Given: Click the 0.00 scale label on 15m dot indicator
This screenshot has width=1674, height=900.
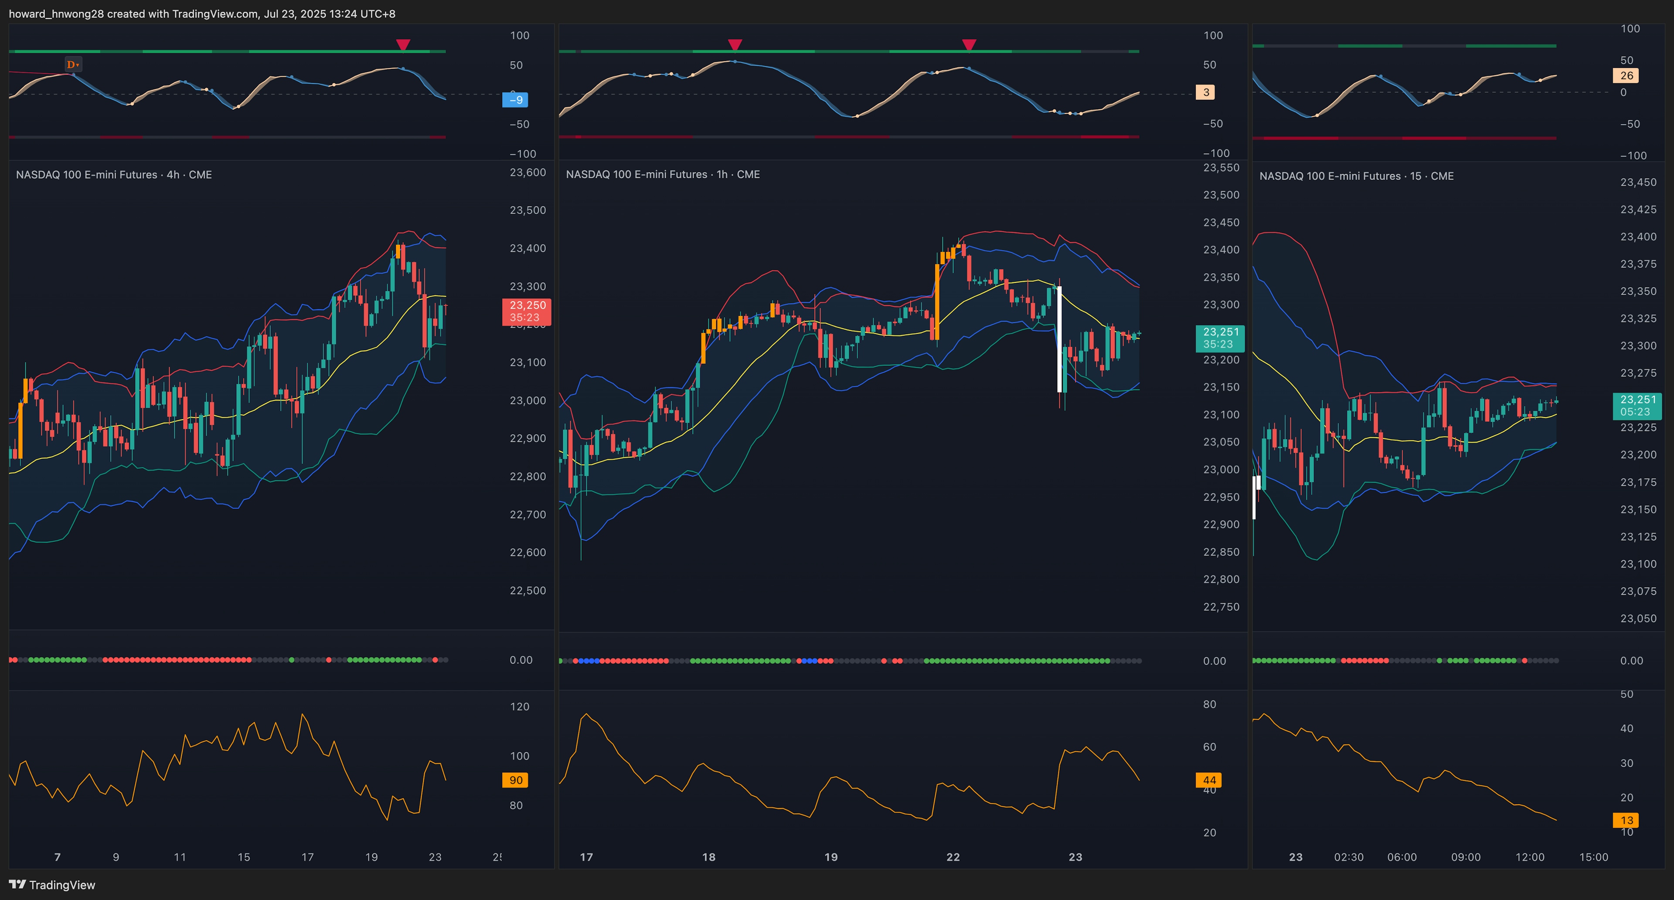Looking at the screenshot, I should pyautogui.click(x=1632, y=660).
